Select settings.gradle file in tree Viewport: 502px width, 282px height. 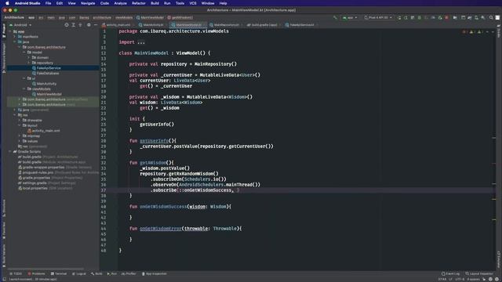coord(35,183)
